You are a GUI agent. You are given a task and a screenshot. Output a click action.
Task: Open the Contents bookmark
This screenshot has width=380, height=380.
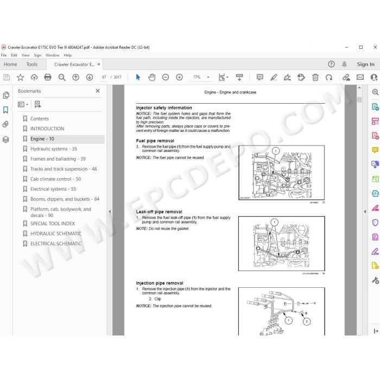[40, 119]
